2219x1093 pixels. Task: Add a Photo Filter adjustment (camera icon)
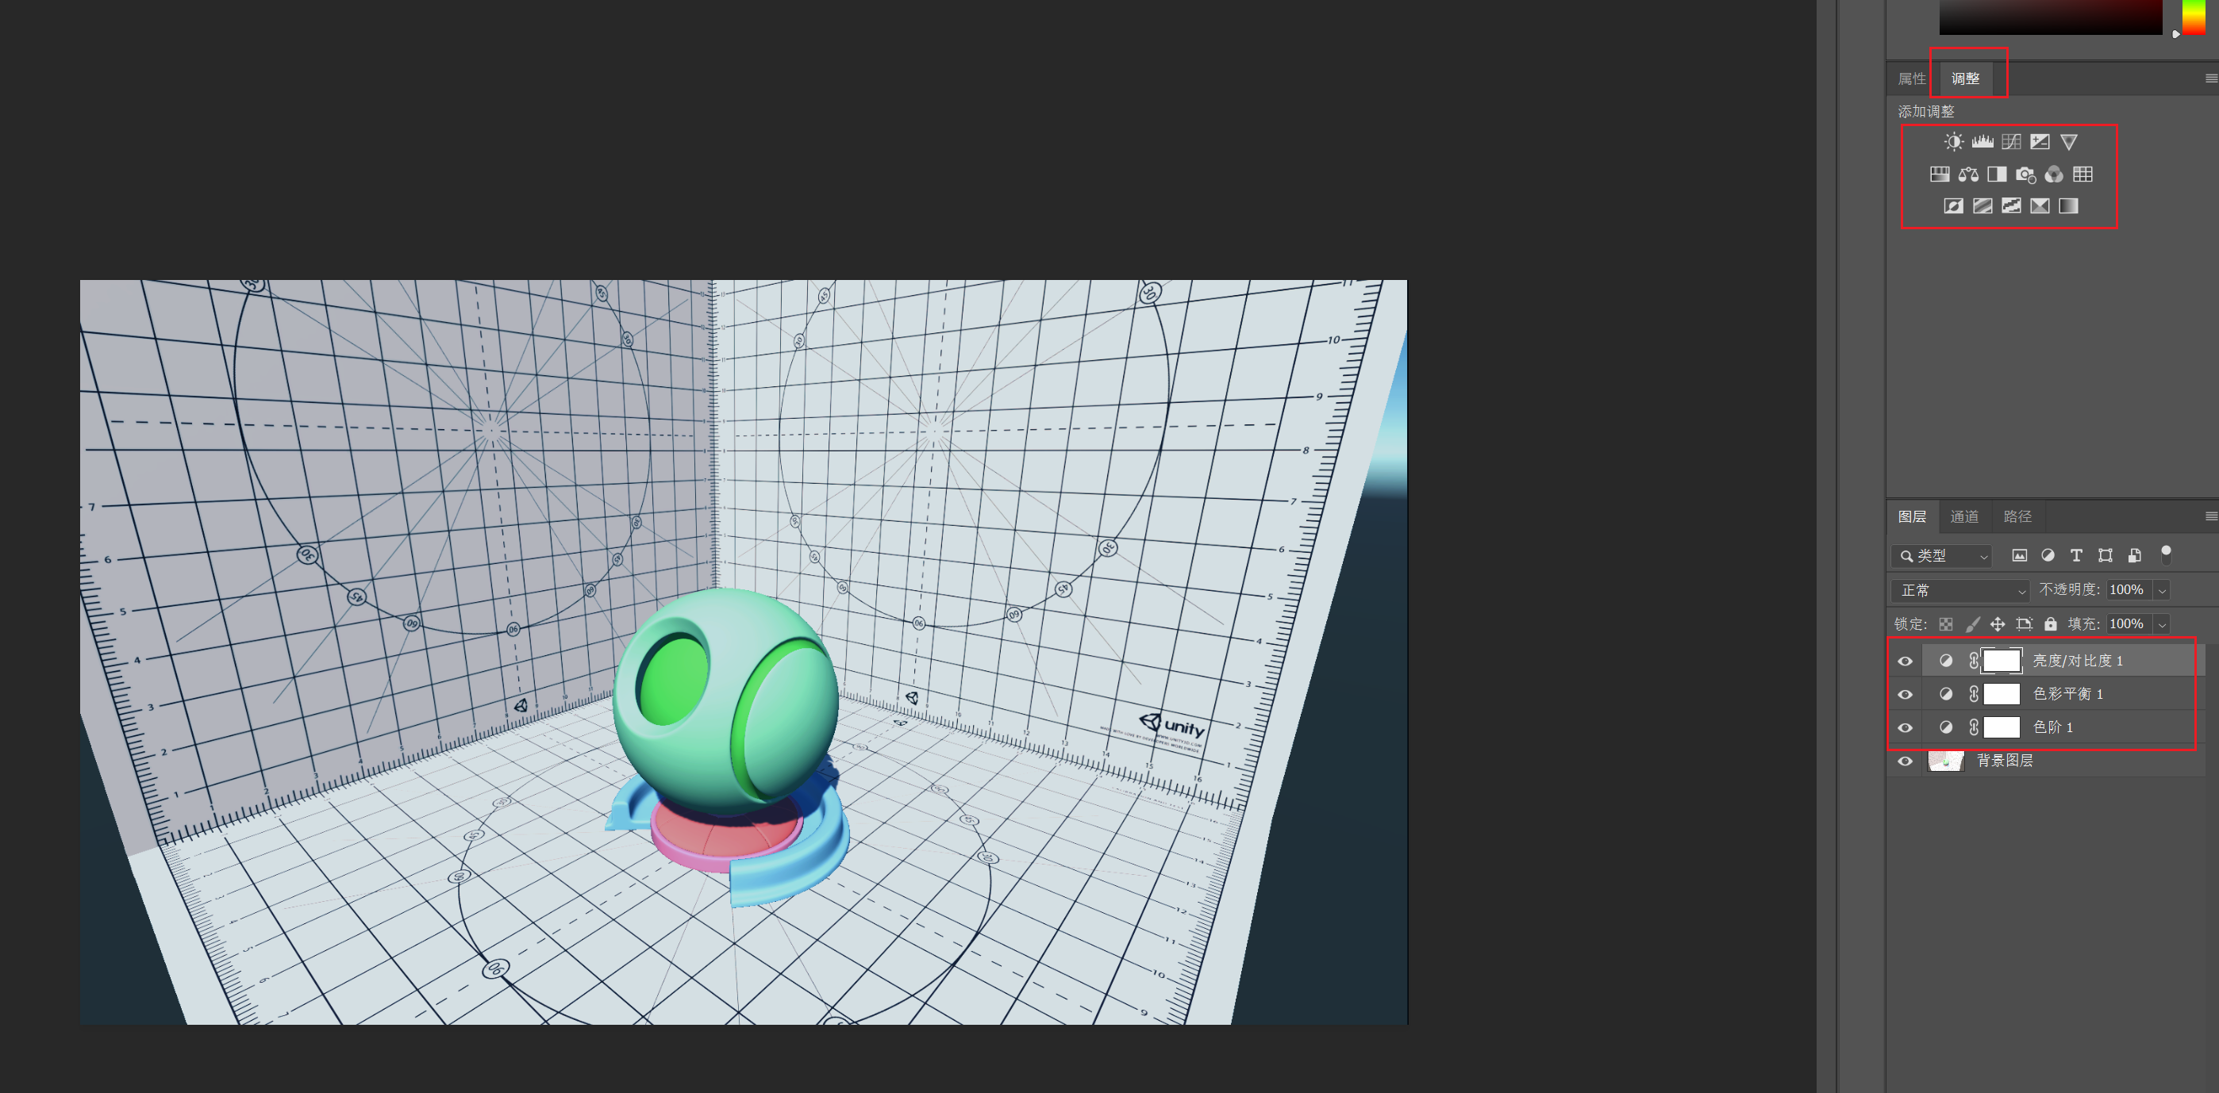(x=2025, y=174)
